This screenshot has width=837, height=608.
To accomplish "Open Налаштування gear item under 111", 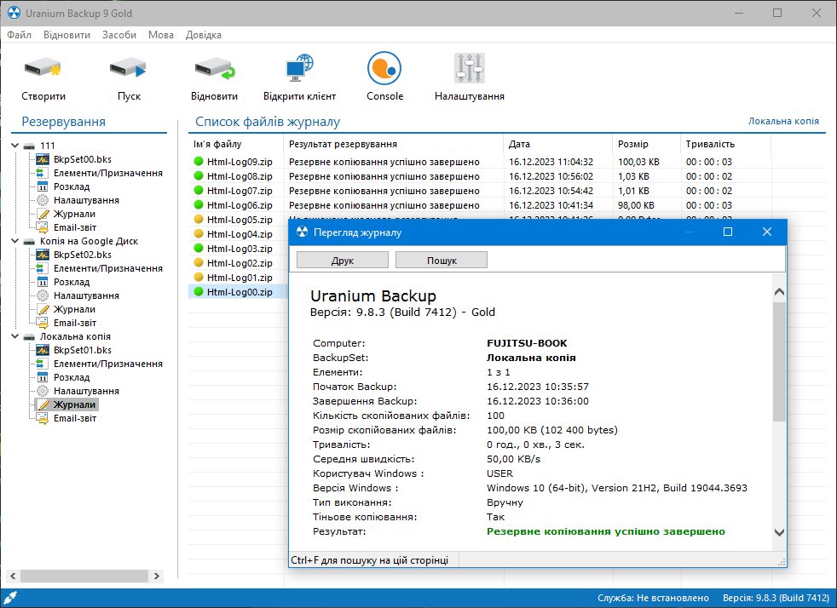I will 86,200.
